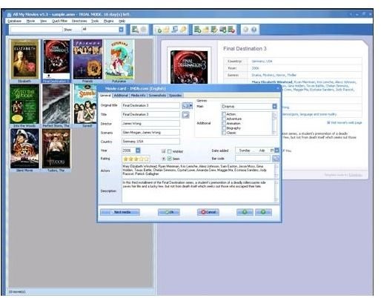Tick the Action genre checkbox

[x=224, y=114]
